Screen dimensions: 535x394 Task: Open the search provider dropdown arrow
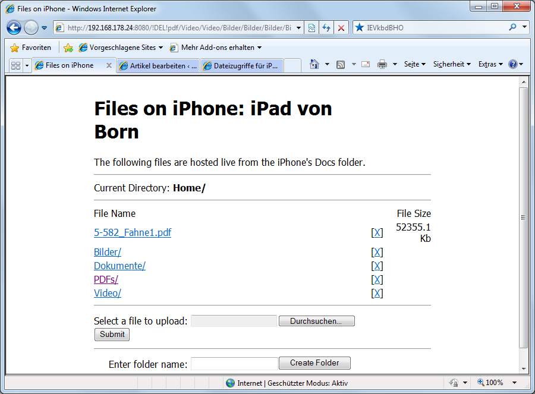click(524, 27)
